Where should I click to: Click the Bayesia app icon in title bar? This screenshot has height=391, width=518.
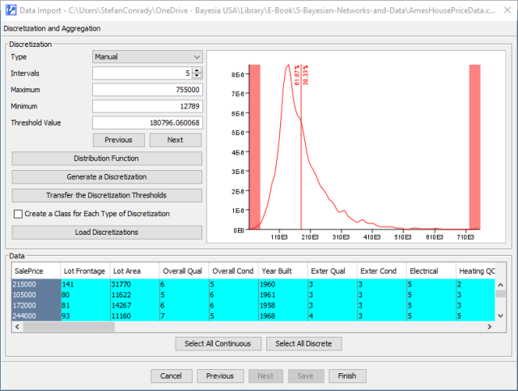11,10
